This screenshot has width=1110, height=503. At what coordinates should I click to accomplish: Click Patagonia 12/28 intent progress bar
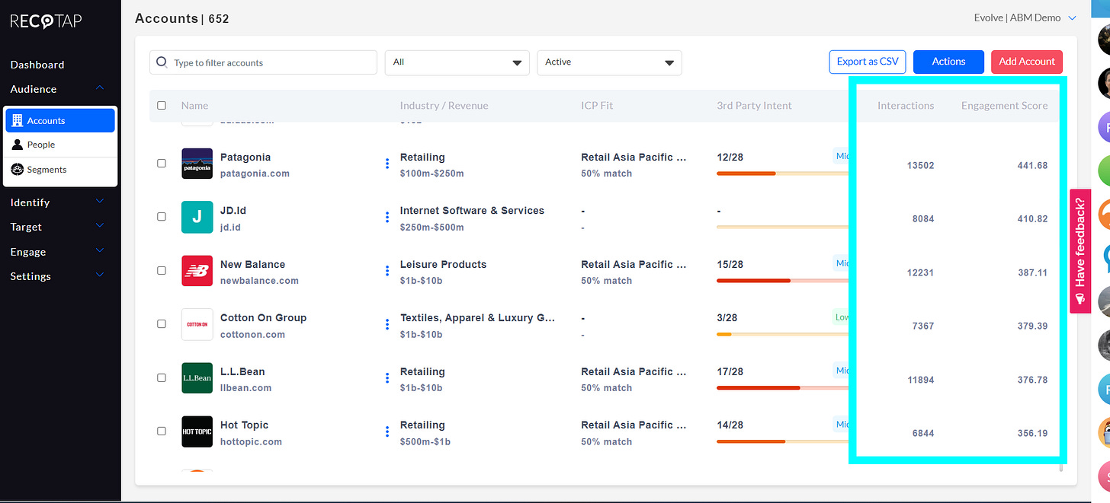point(783,174)
